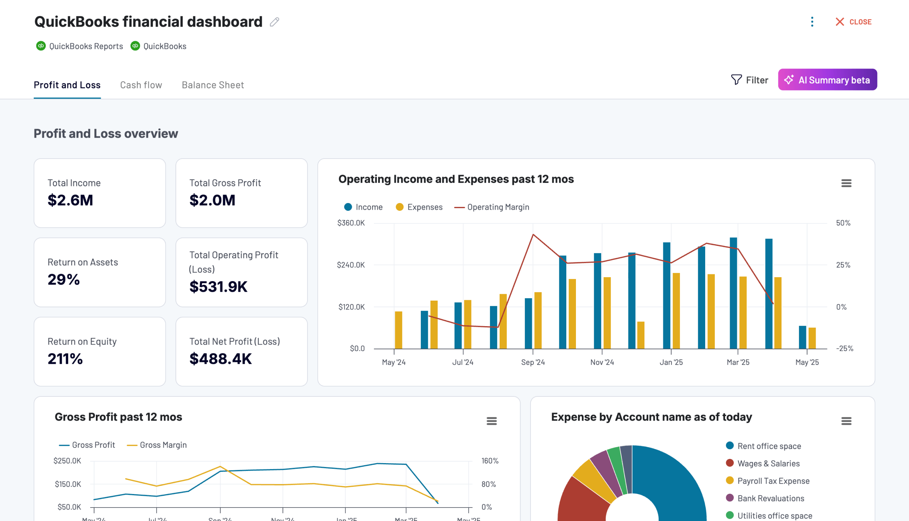Open the QuickBooks Reports source icon
The height and width of the screenshot is (521, 909).
40,46
